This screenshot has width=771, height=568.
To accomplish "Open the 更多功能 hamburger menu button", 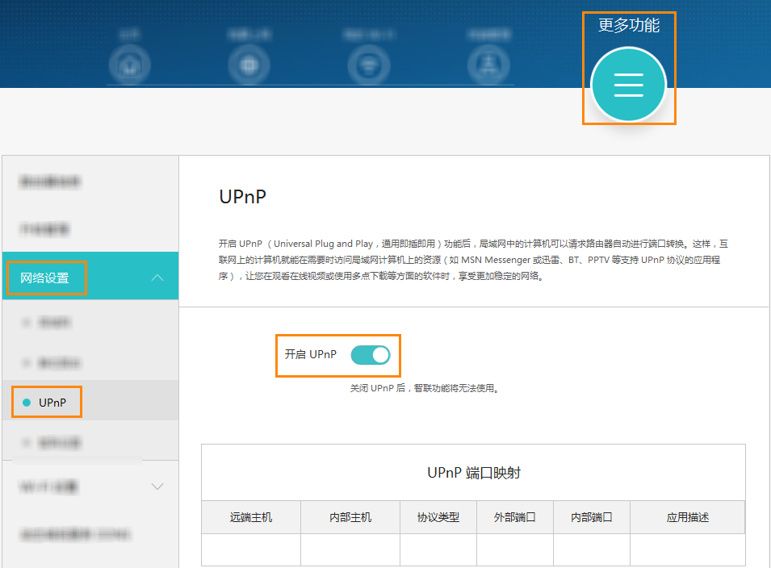I will [628, 85].
